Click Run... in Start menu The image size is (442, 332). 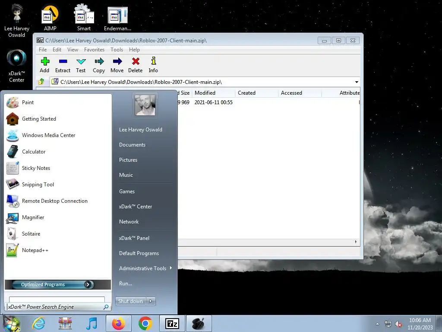pyautogui.click(x=126, y=284)
